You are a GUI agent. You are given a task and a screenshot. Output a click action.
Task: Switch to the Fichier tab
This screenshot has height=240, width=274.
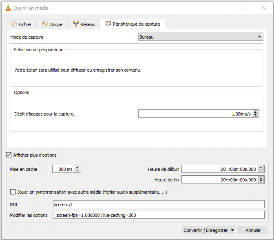tap(21, 24)
